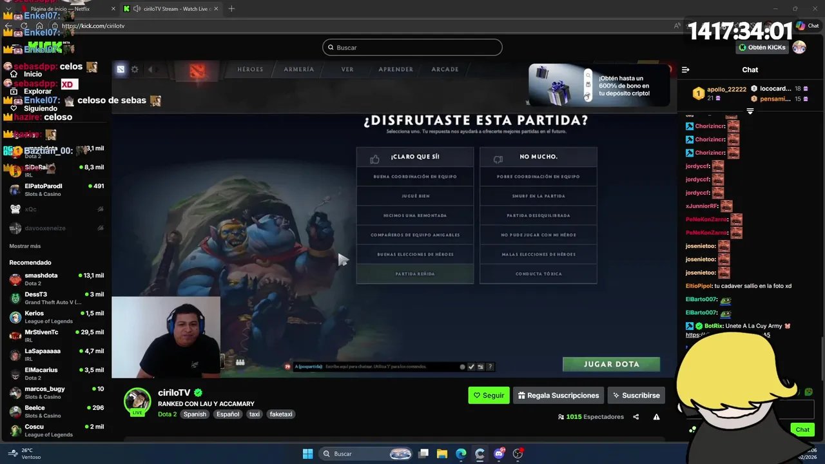Click the faketaxi tag
825x464 pixels.
280,414
